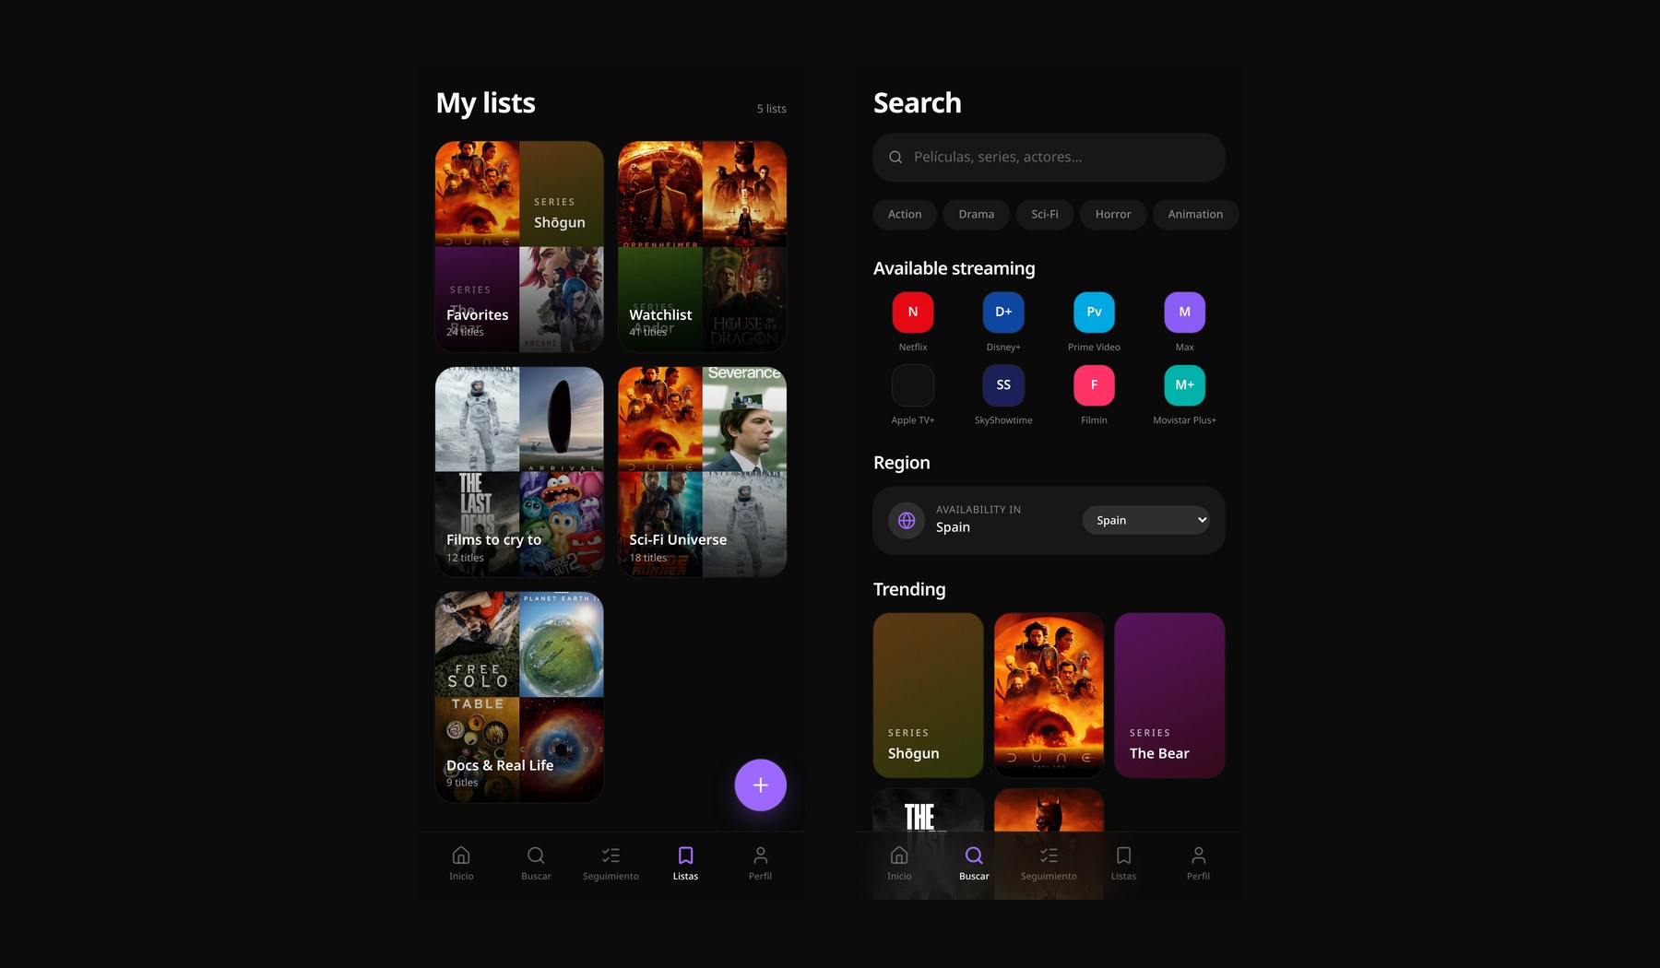Go to Inicio in My lists nav
The height and width of the screenshot is (968, 1660).
click(x=461, y=863)
